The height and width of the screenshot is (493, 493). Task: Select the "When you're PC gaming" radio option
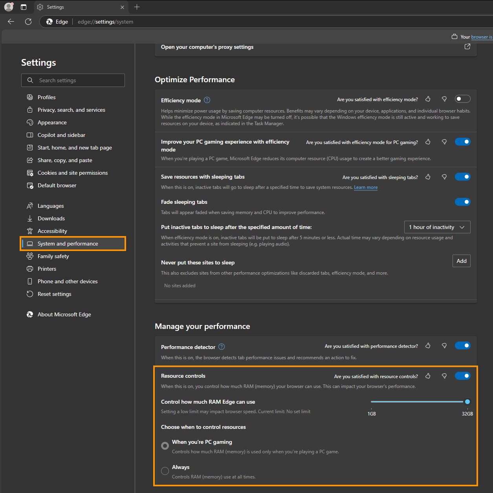165,446
